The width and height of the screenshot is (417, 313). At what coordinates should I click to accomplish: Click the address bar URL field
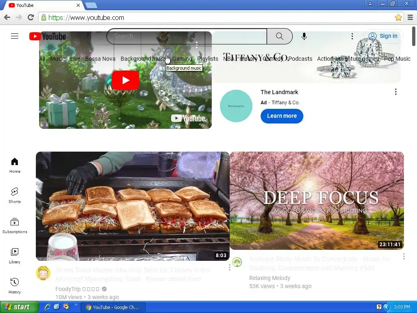[221, 18]
